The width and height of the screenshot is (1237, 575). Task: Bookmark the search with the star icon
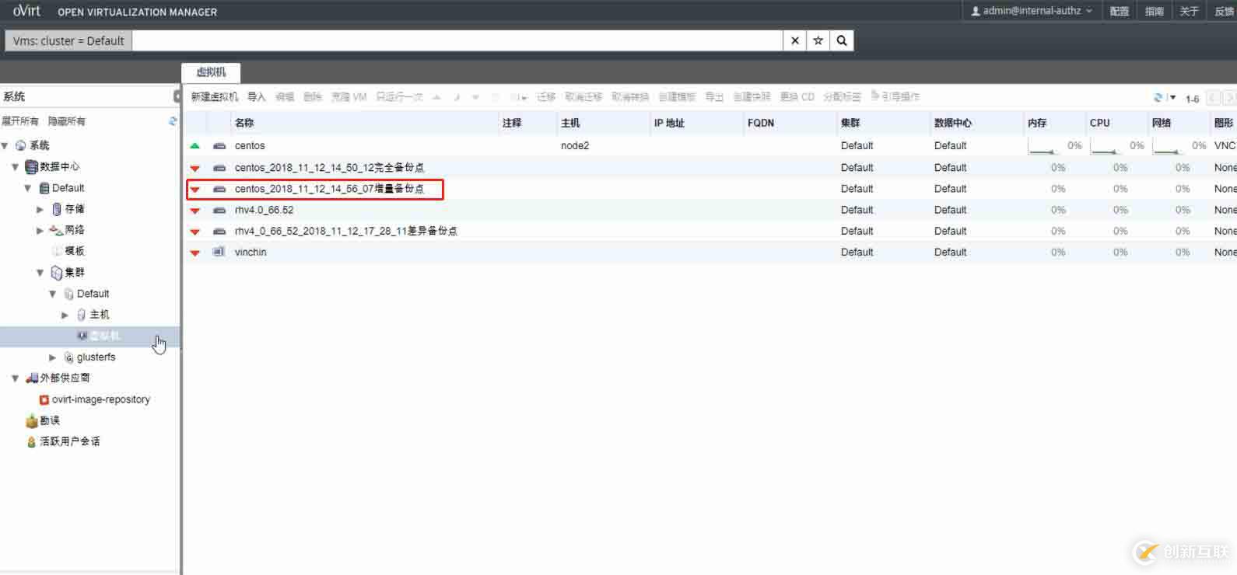coord(818,41)
